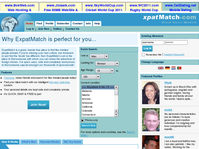Click the Join Now submenu link
Viewport: 199px width, 149px height.
point(44,29)
